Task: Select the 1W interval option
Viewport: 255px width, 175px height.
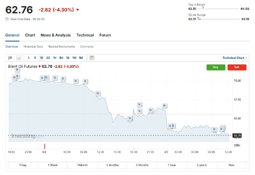Action: 74,58
